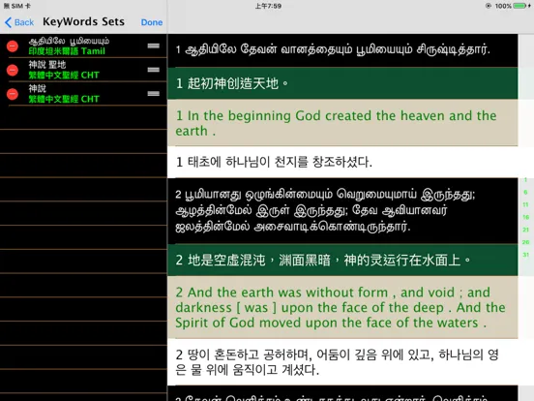Go back using the Back chevron button

[x=19, y=22]
